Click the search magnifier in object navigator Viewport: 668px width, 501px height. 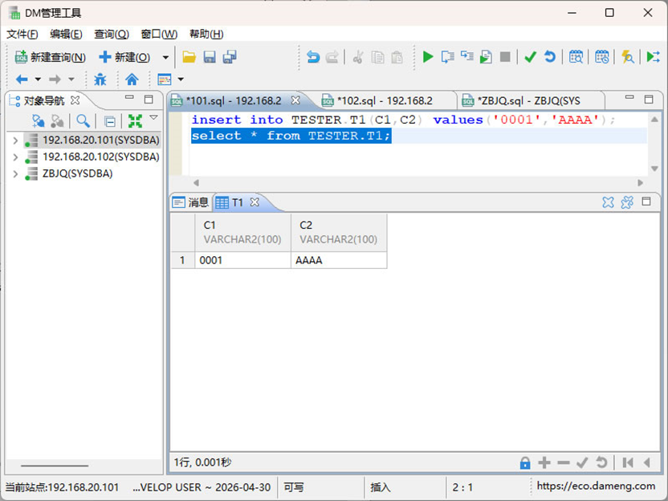pos(83,121)
